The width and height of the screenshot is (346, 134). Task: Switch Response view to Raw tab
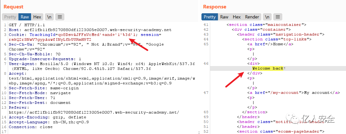click(x=224, y=17)
